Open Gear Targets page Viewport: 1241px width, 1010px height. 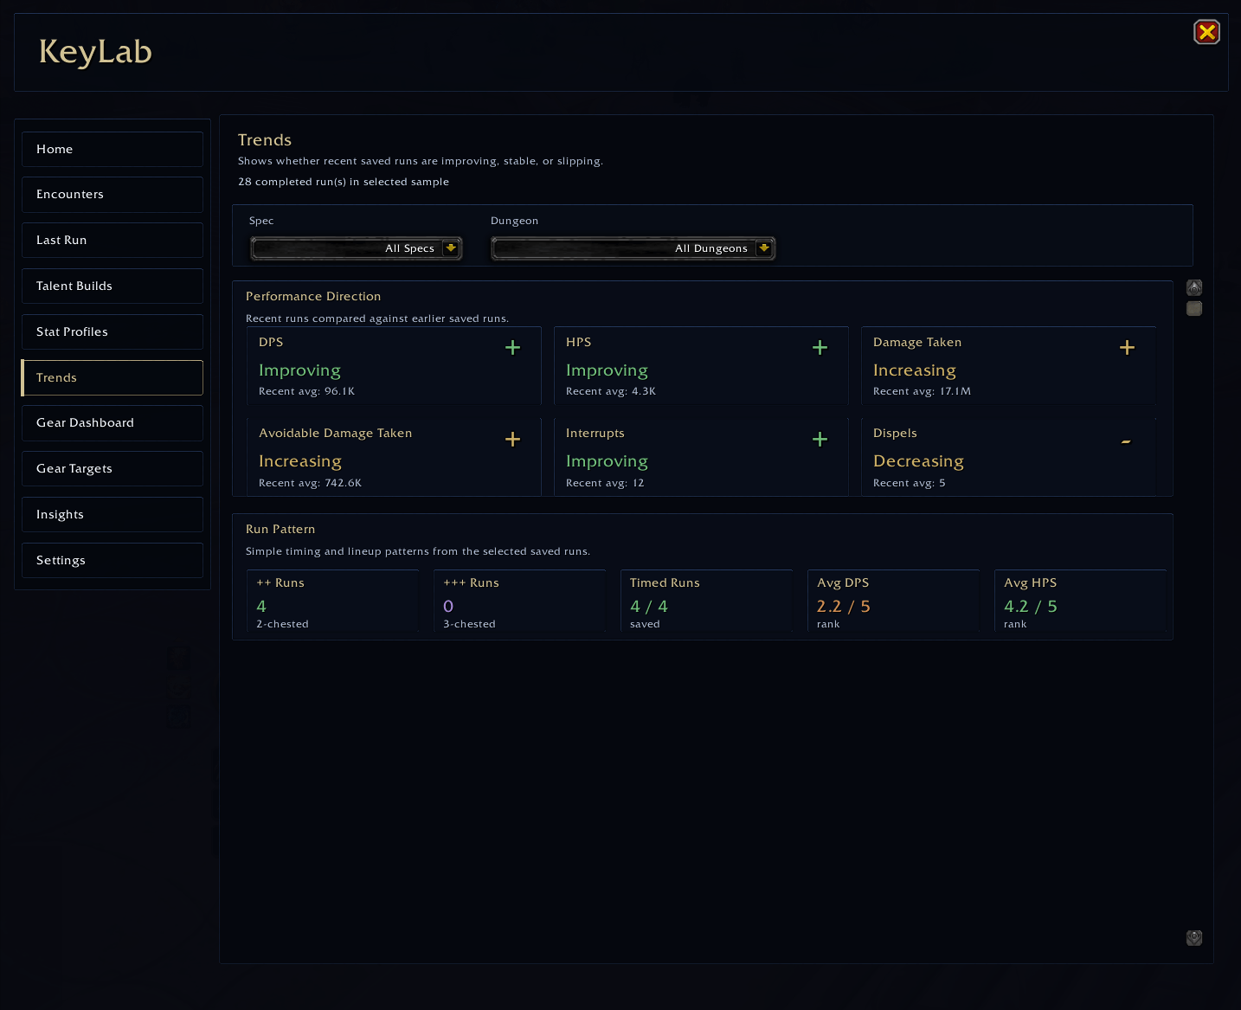[x=113, y=469]
